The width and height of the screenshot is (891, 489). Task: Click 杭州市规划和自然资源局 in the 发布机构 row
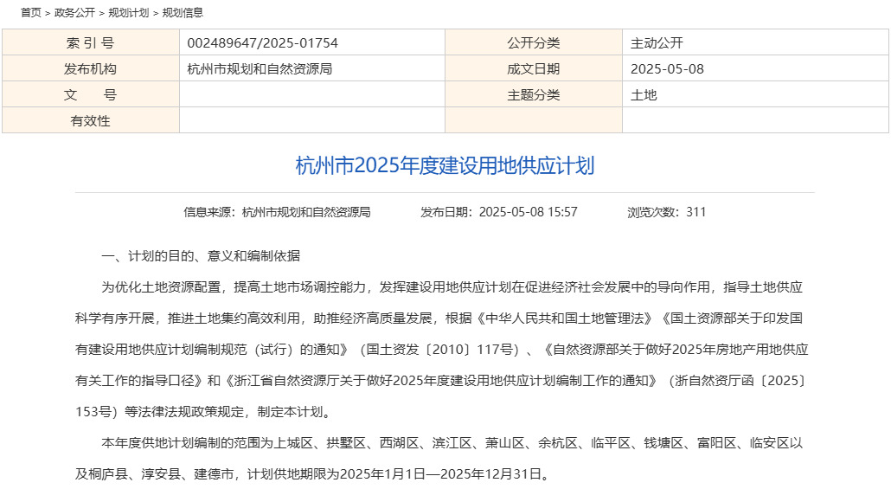click(260, 69)
